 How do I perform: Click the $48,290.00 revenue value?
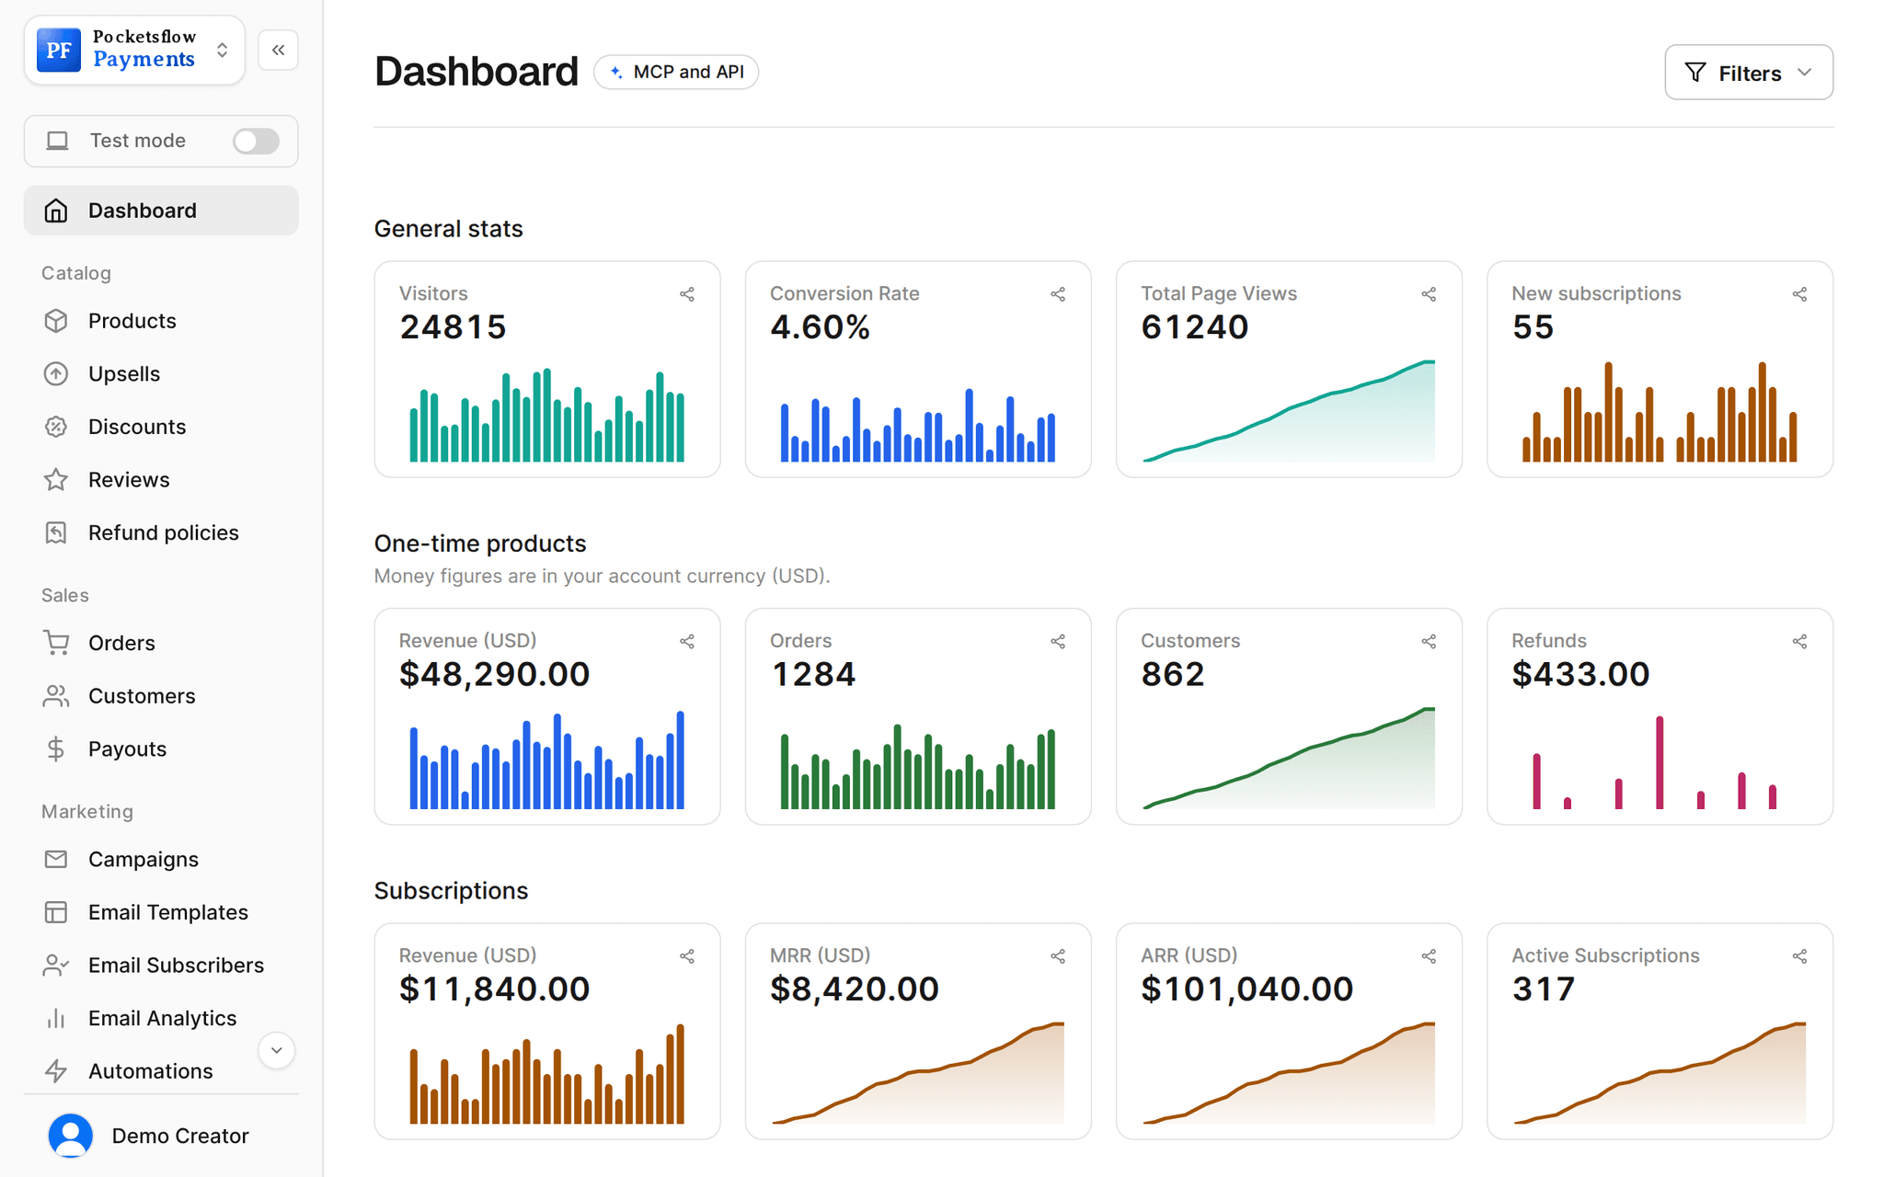[x=494, y=674]
